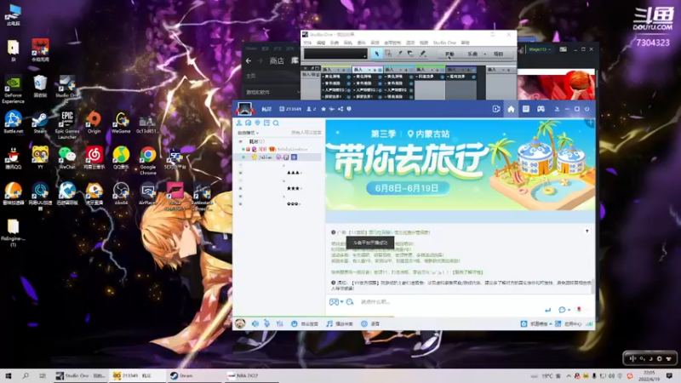Viewport: 681px width, 383px height.
Task: Select the range tool in Studio One
Action: (x=388, y=54)
